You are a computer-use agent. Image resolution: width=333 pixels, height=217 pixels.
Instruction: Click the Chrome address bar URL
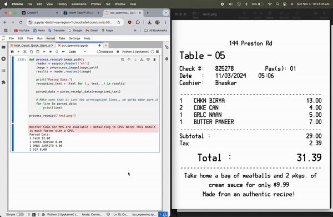pos(73,22)
